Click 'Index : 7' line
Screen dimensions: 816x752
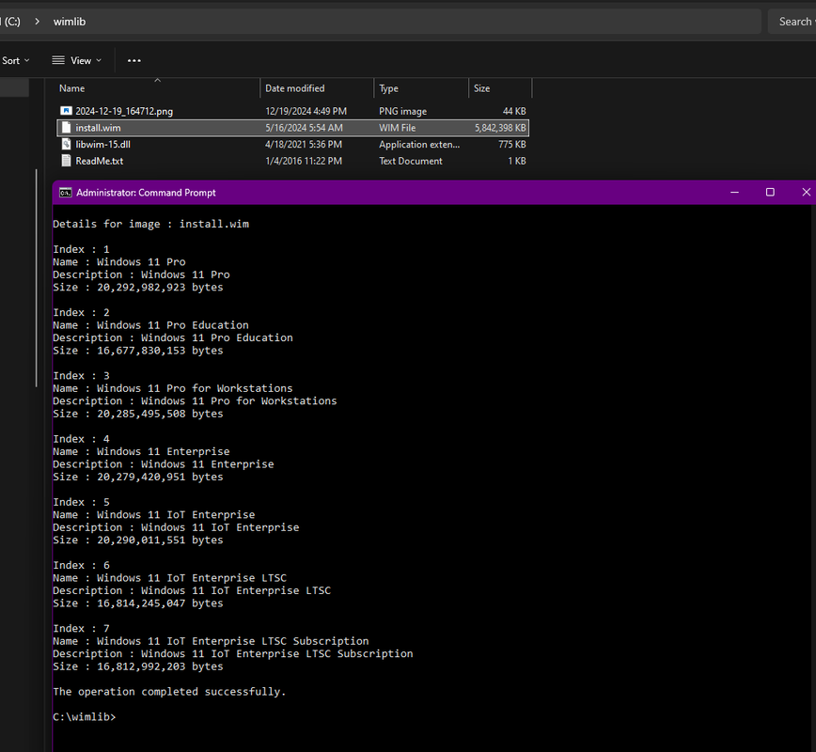pos(81,629)
